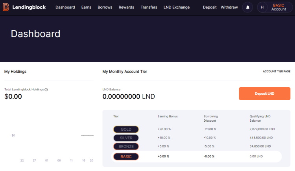This screenshot has height=171, width=295.
Task: Click the My Holdings heading
Action: point(15,72)
